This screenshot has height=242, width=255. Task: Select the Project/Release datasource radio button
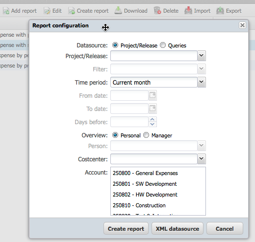point(115,45)
